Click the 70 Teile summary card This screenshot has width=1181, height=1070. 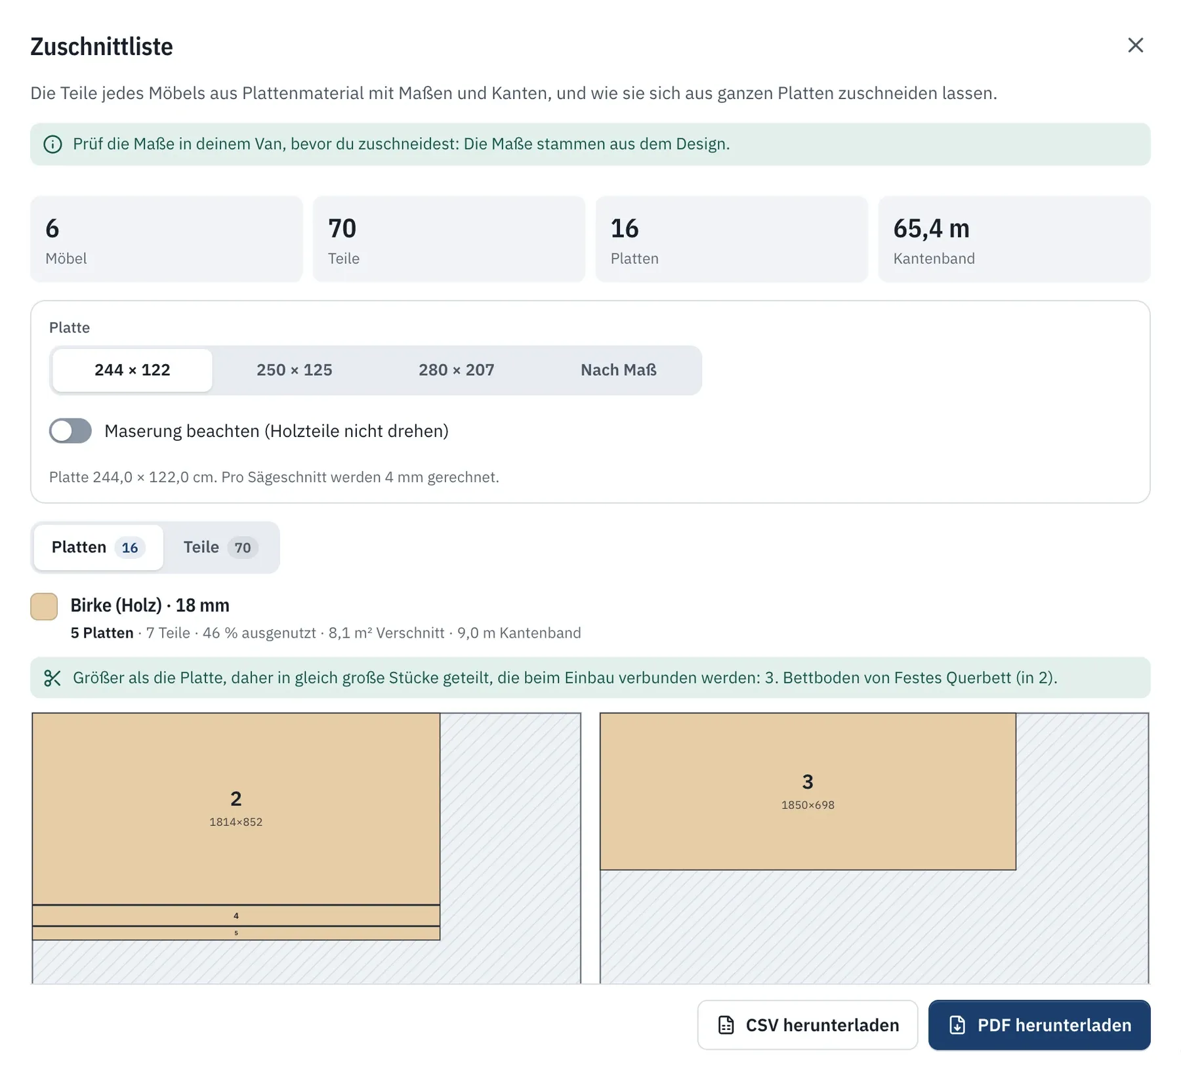pyautogui.click(x=449, y=239)
